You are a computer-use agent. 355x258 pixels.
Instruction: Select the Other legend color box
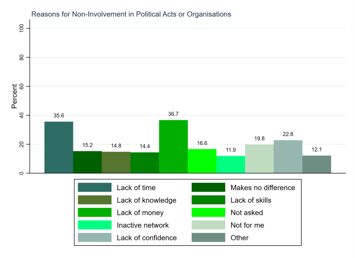(x=208, y=238)
